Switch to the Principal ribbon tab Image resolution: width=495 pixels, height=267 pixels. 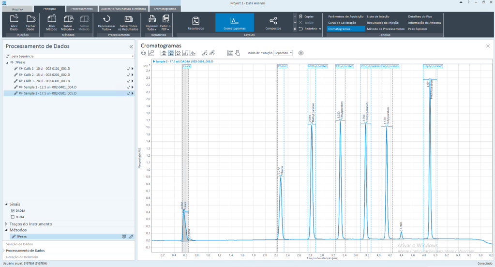click(x=49, y=9)
